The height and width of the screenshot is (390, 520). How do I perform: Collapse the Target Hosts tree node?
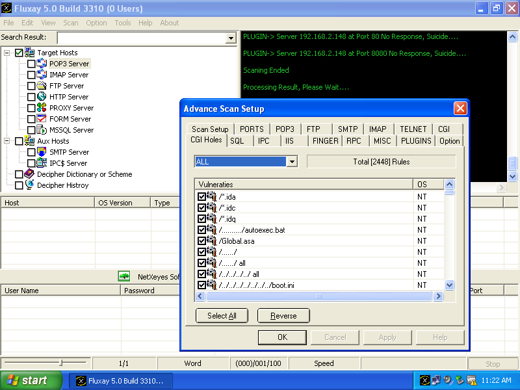6,53
